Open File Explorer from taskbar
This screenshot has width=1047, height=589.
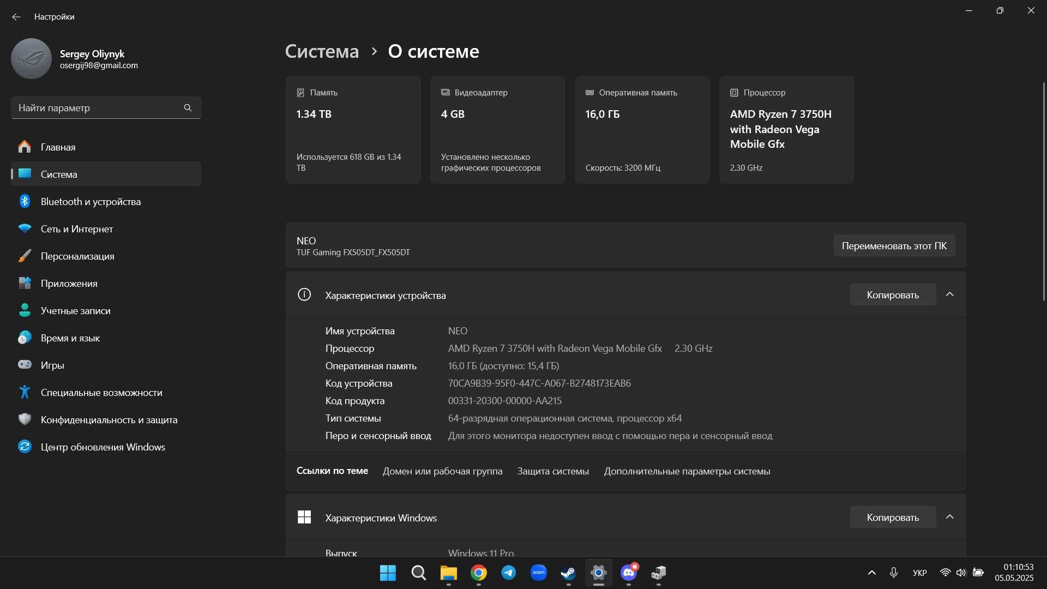tap(448, 573)
